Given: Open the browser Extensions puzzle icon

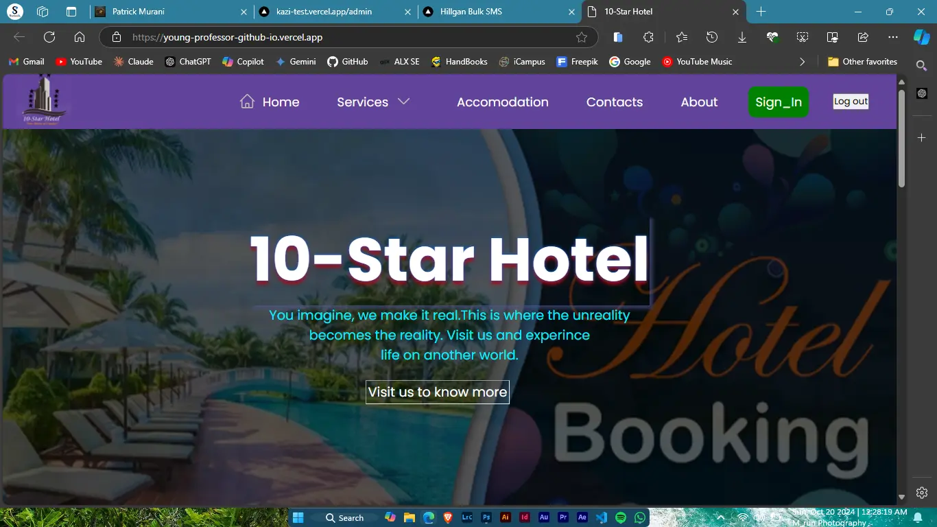Looking at the screenshot, I should pyautogui.click(x=648, y=37).
